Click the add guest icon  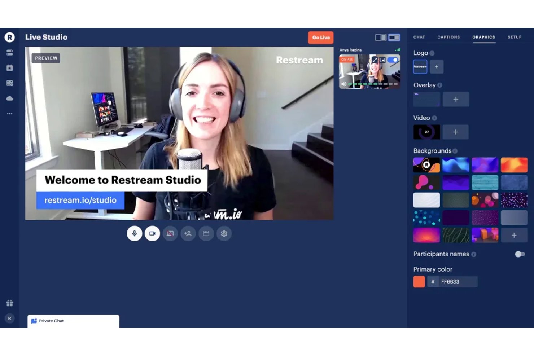(188, 234)
